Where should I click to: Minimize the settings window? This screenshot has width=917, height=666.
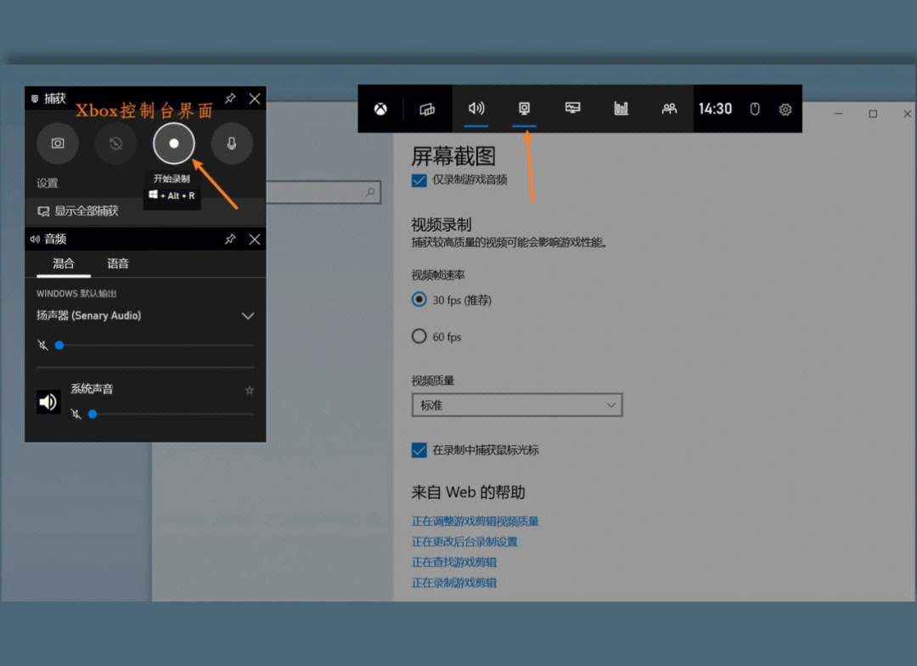(839, 114)
